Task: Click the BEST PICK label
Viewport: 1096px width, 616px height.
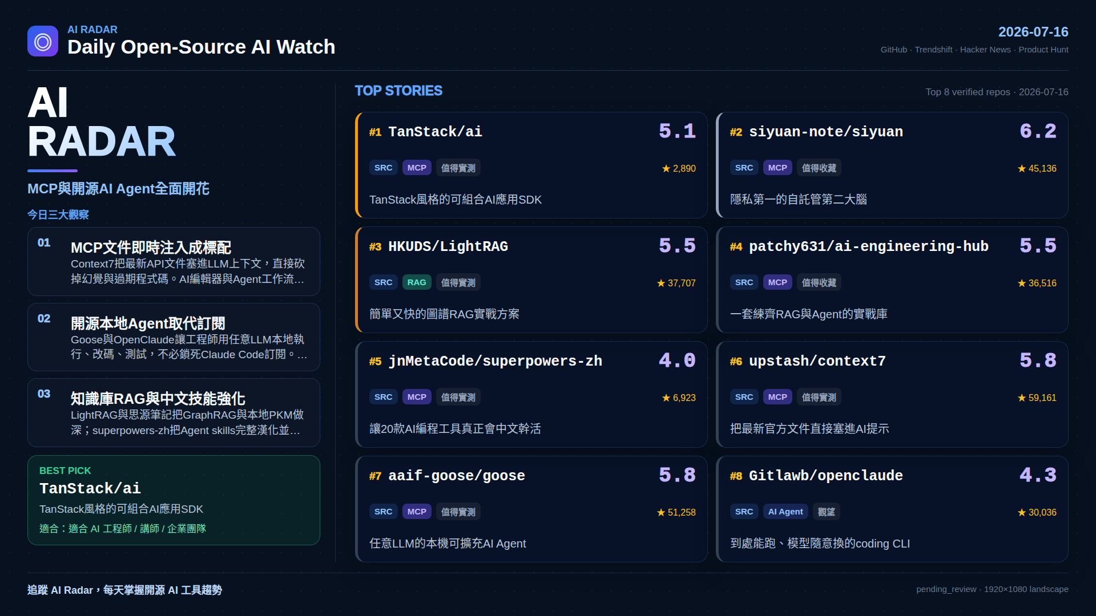Action: pos(65,471)
